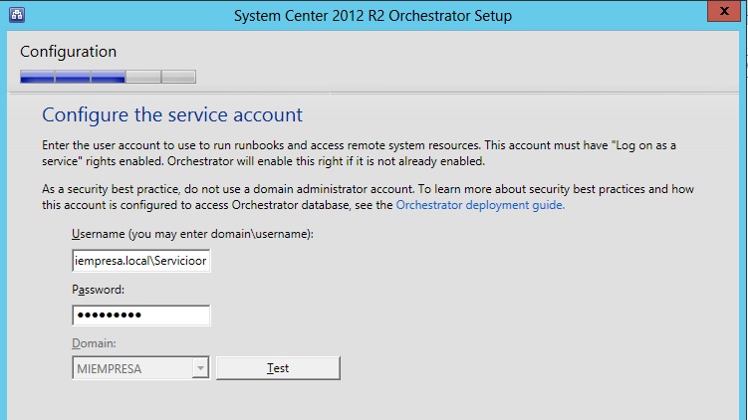The width and height of the screenshot is (748, 420).
Task: Focus the Username input field
Action: (140, 261)
